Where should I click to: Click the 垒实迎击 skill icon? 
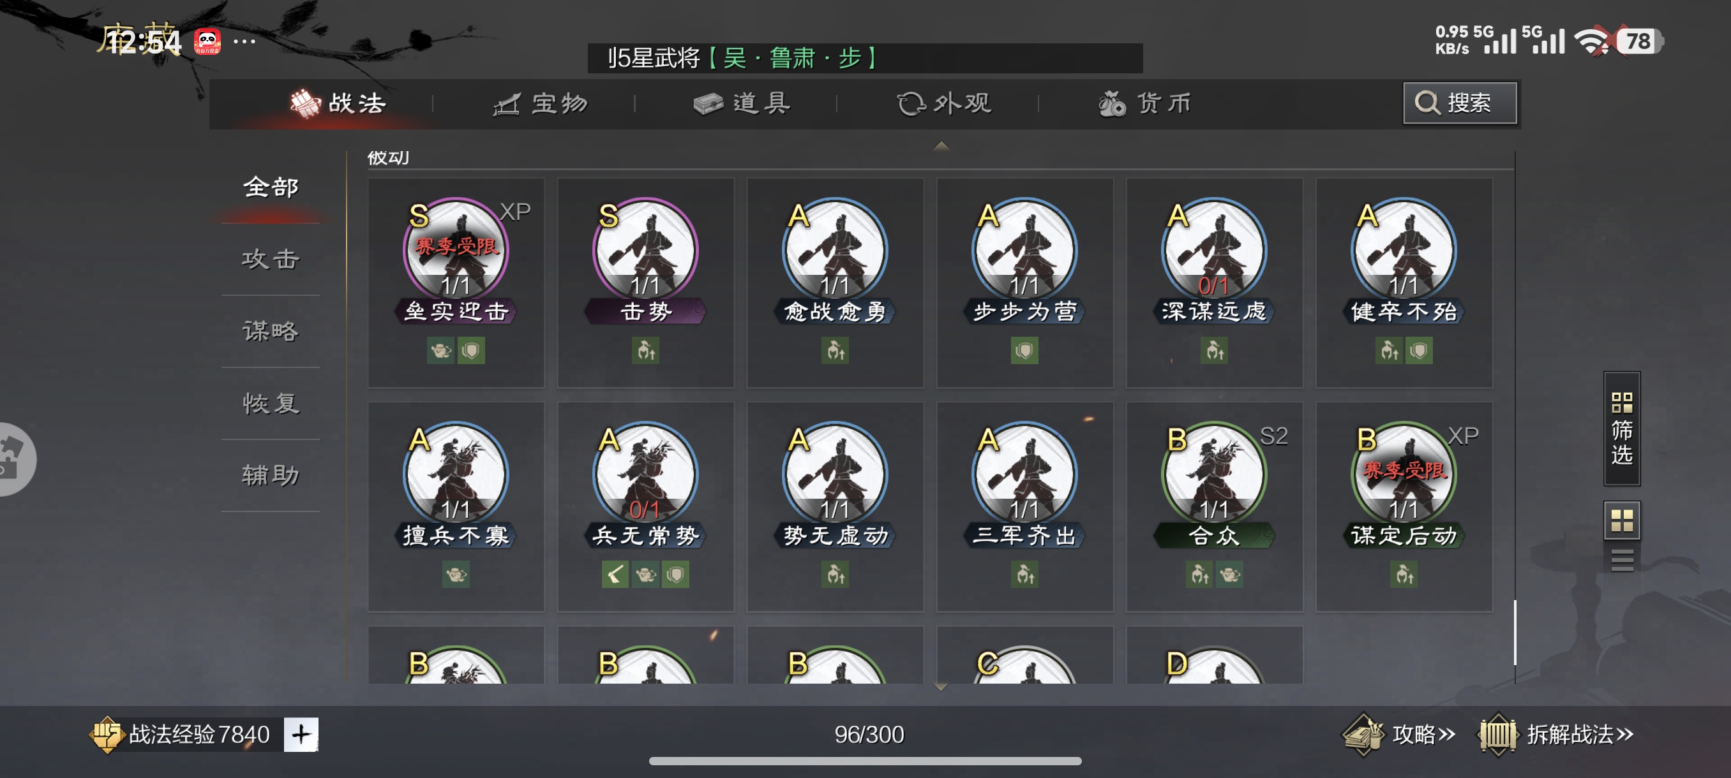(x=456, y=251)
